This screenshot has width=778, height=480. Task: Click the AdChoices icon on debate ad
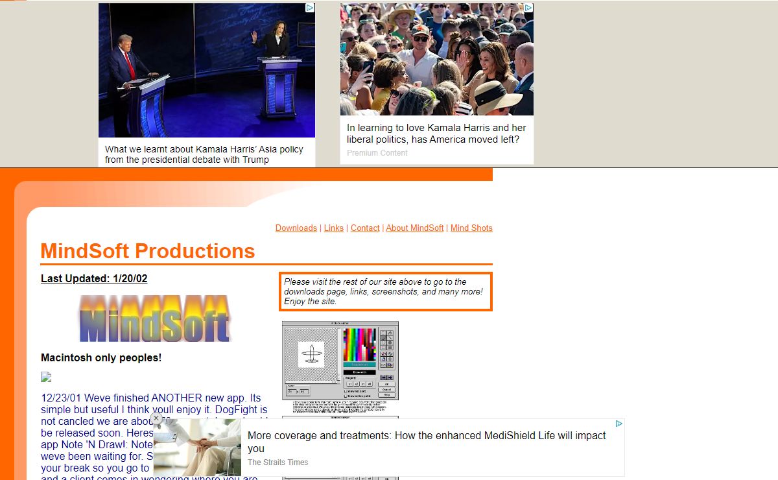310,8
